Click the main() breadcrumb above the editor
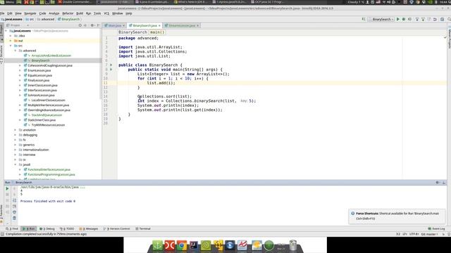 tap(157, 32)
